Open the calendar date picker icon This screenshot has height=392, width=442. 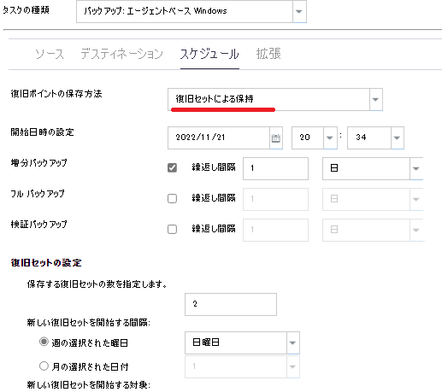(x=276, y=138)
